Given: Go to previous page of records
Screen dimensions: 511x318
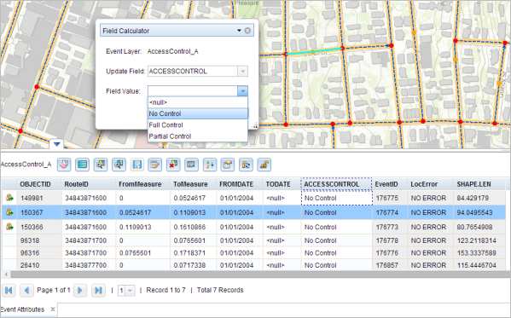Looking at the screenshot, I should [26, 290].
